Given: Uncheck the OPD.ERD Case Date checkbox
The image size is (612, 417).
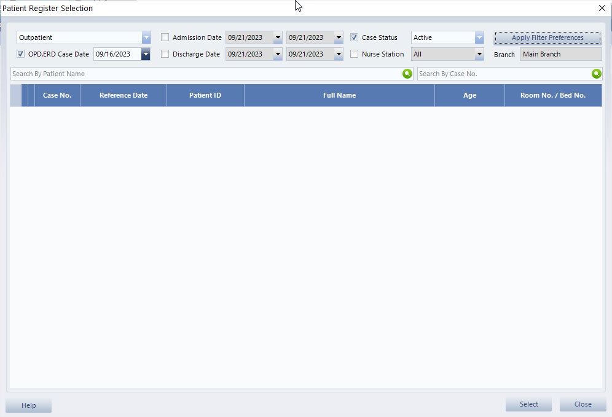Looking at the screenshot, I should [x=21, y=54].
